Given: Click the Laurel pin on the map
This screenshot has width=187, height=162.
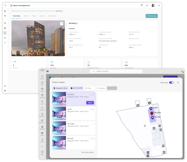Looking at the screenshot, I should (x=151, y=108).
